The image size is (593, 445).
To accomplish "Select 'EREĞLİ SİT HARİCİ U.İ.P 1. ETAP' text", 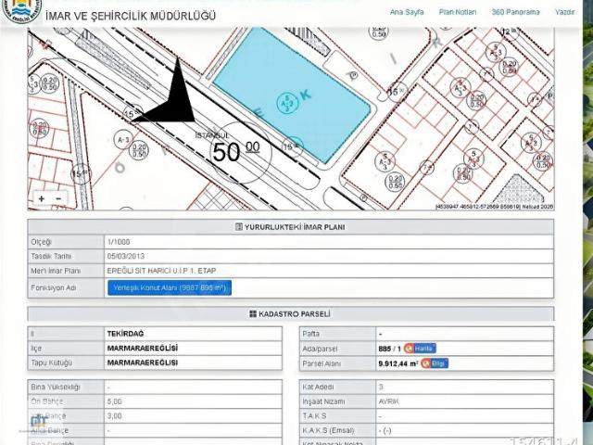I will pos(161,271).
